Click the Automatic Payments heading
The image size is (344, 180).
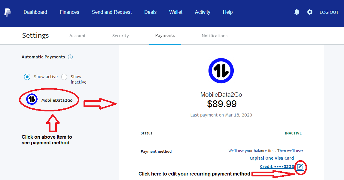point(43,57)
